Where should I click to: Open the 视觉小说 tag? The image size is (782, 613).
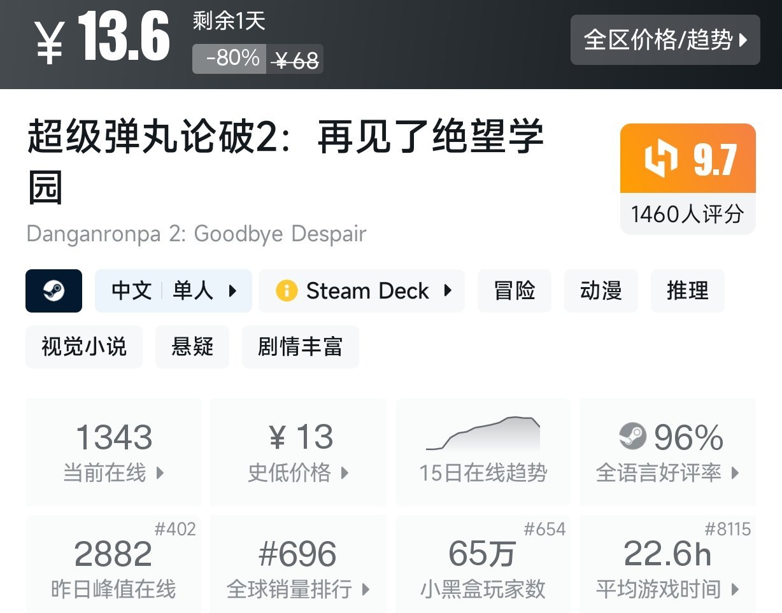pos(84,347)
